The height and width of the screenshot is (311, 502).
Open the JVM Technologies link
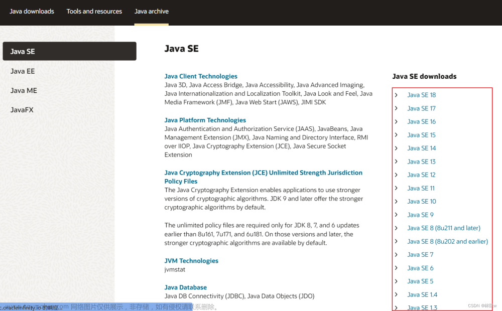pos(191,261)
